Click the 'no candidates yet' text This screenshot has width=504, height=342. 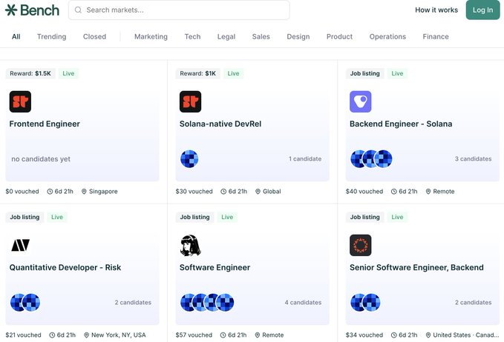(x=41, y=159)
